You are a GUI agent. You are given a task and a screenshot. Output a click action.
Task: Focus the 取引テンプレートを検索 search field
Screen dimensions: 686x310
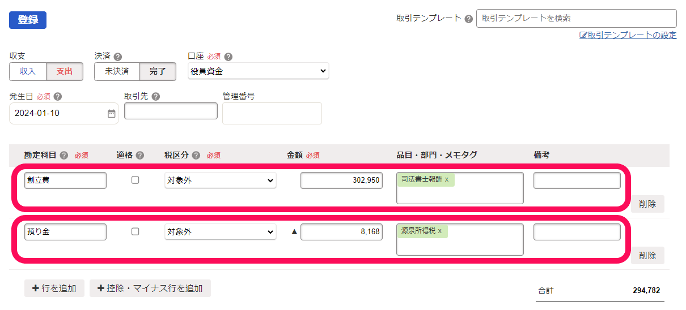click(577, 18)
